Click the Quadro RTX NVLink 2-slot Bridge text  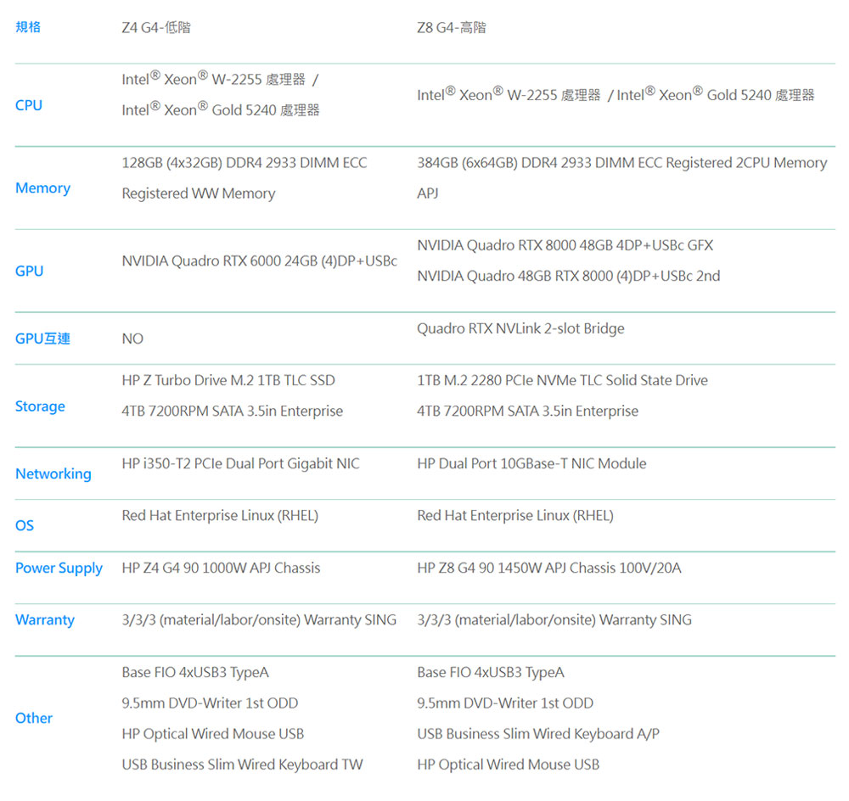point(520,328)
